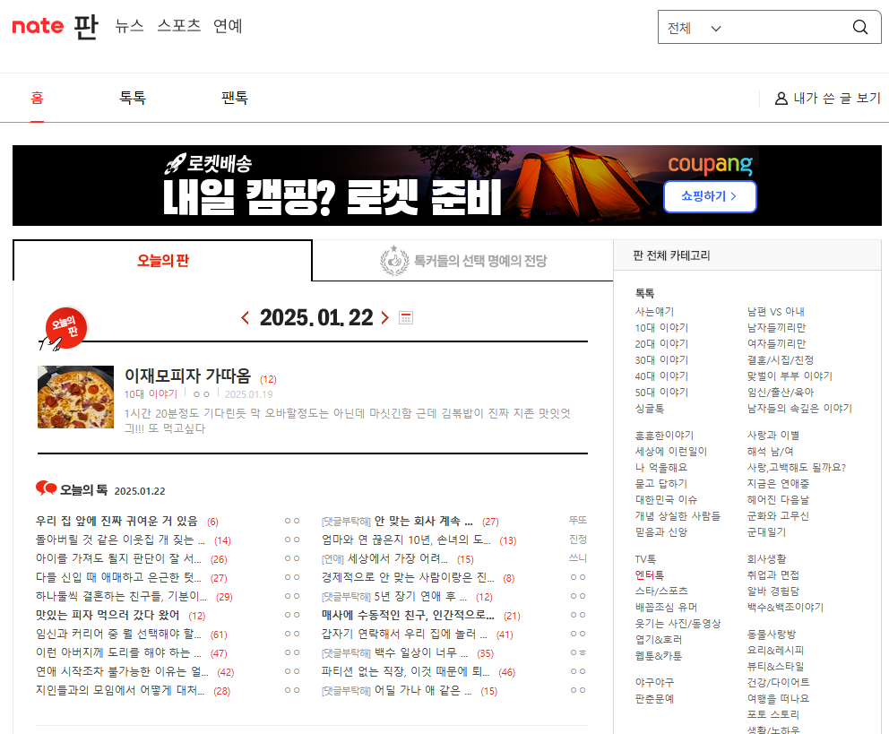Click the 쇼핑하기 button on the Coupang banner
This screenshot has height=734, width=889.
click(x=710, y=196)
